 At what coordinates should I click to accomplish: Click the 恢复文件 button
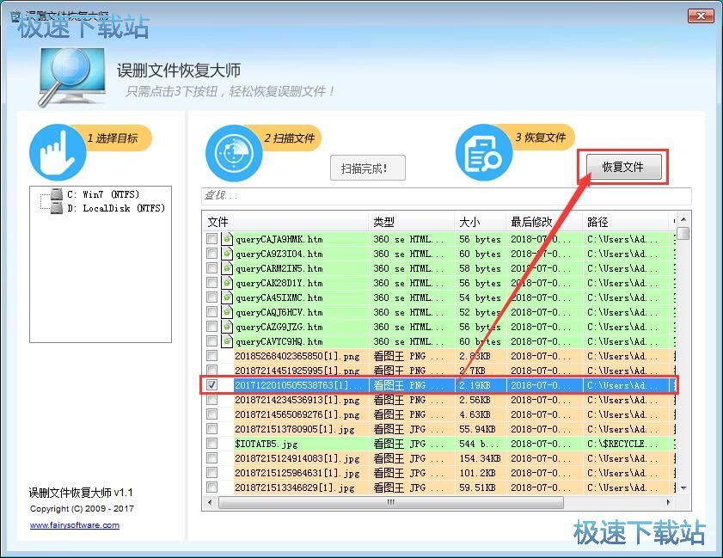coord(623,167)
